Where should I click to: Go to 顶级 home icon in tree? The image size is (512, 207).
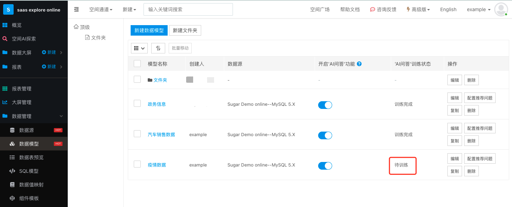76,27
